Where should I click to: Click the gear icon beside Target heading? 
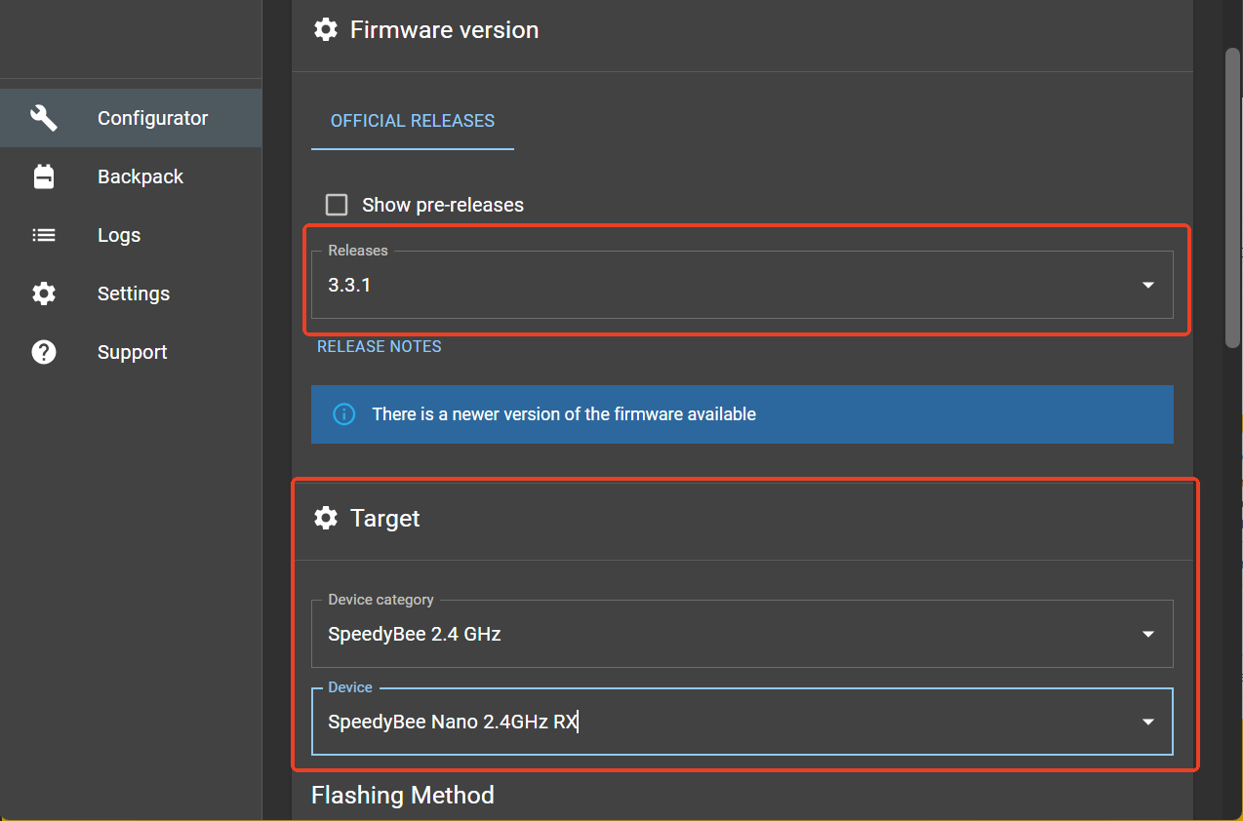[325, 518]
